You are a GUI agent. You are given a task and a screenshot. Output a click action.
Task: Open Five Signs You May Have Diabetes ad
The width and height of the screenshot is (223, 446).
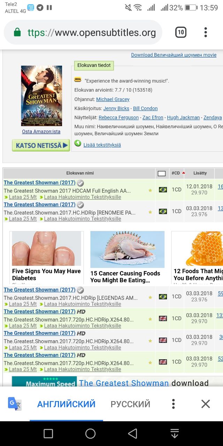click(x=47, y=257)
